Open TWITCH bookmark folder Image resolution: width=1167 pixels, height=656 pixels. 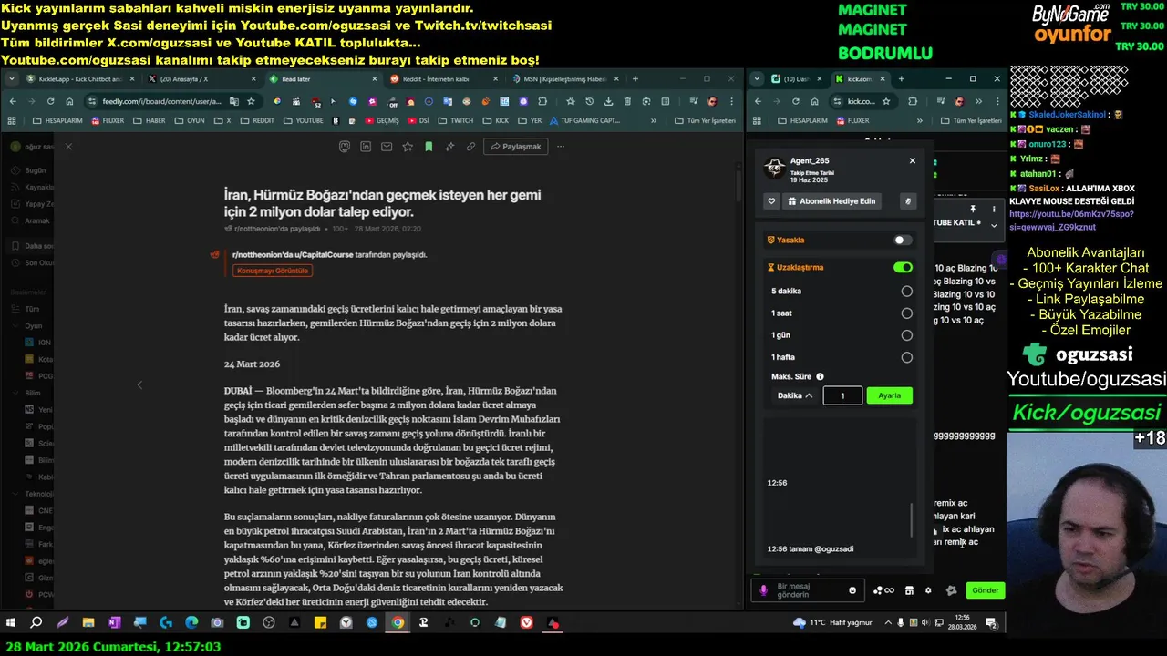pos(456,120)
